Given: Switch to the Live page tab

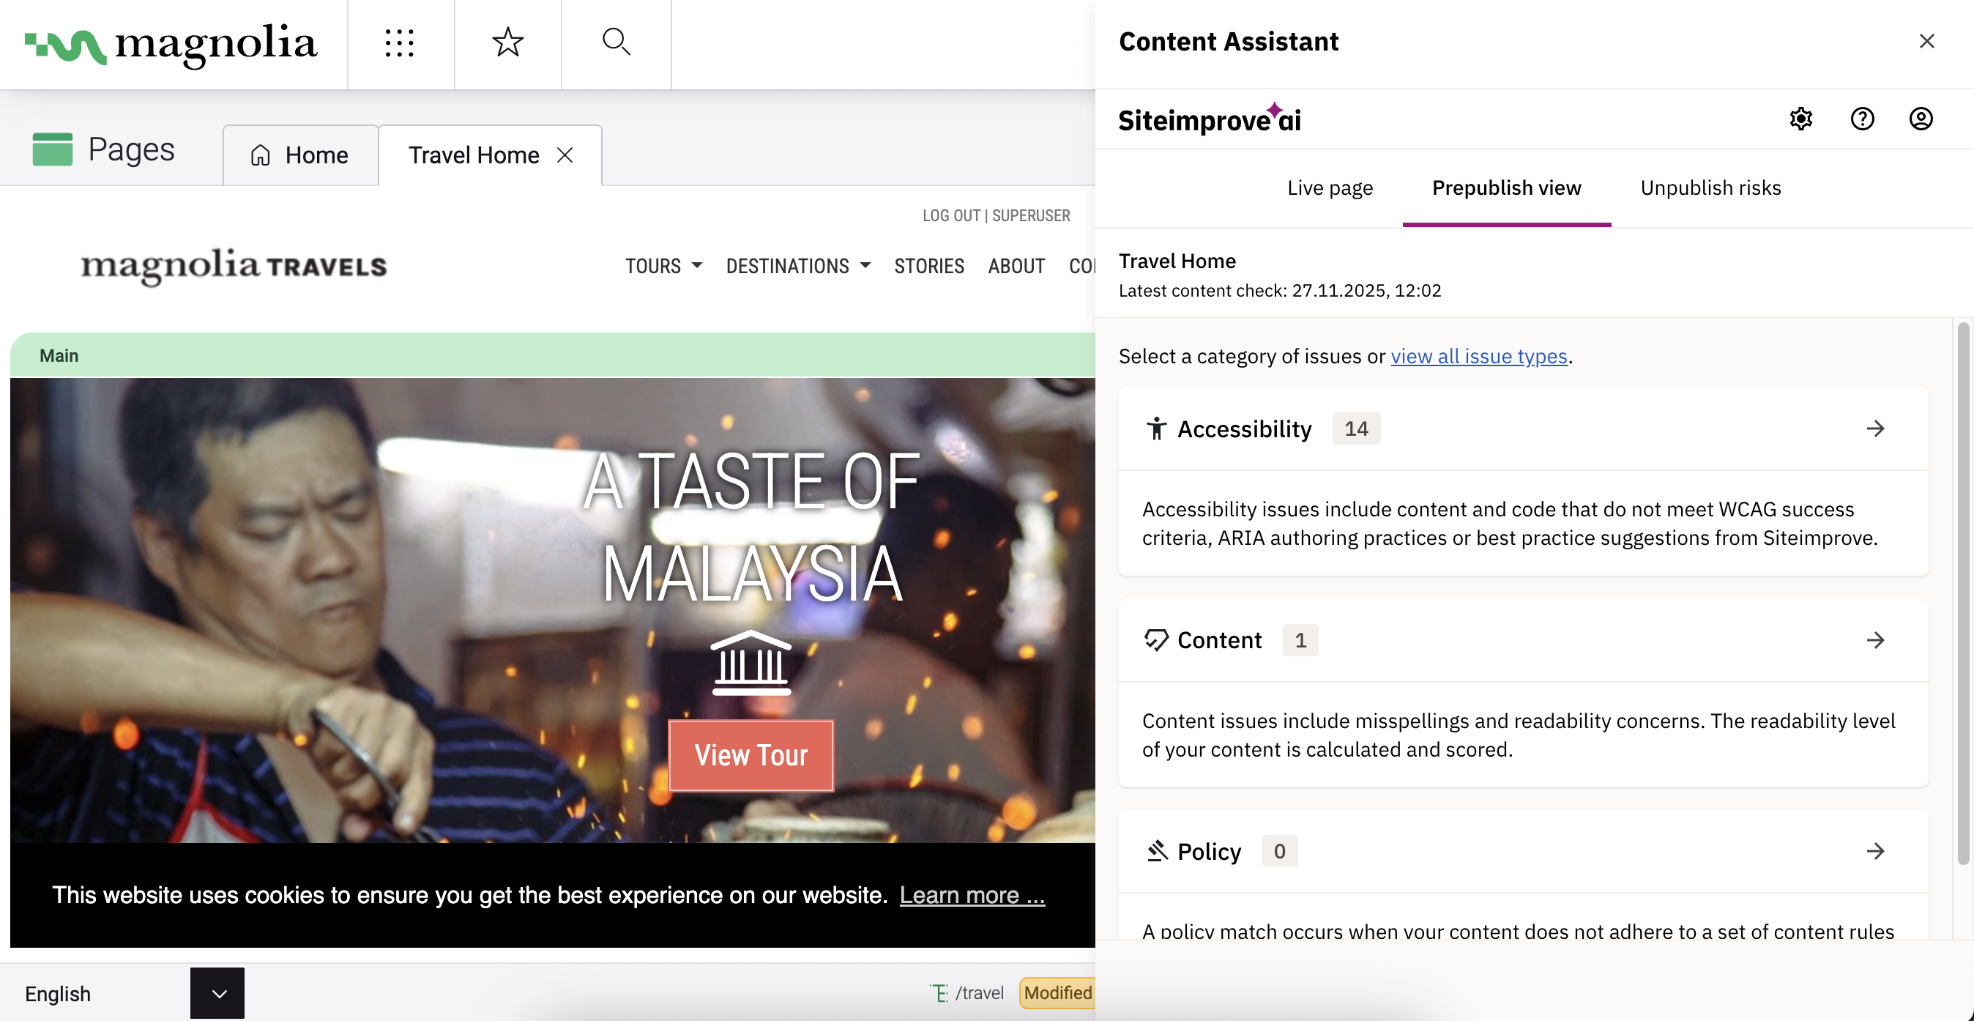Looking at the screenshot, I should point(1330,188).
